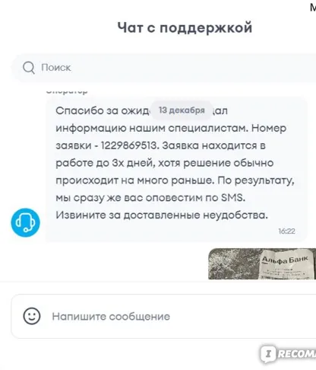Select request number 1229869513 in message
This screenshot has height=370, width=316.
(129, 145)
